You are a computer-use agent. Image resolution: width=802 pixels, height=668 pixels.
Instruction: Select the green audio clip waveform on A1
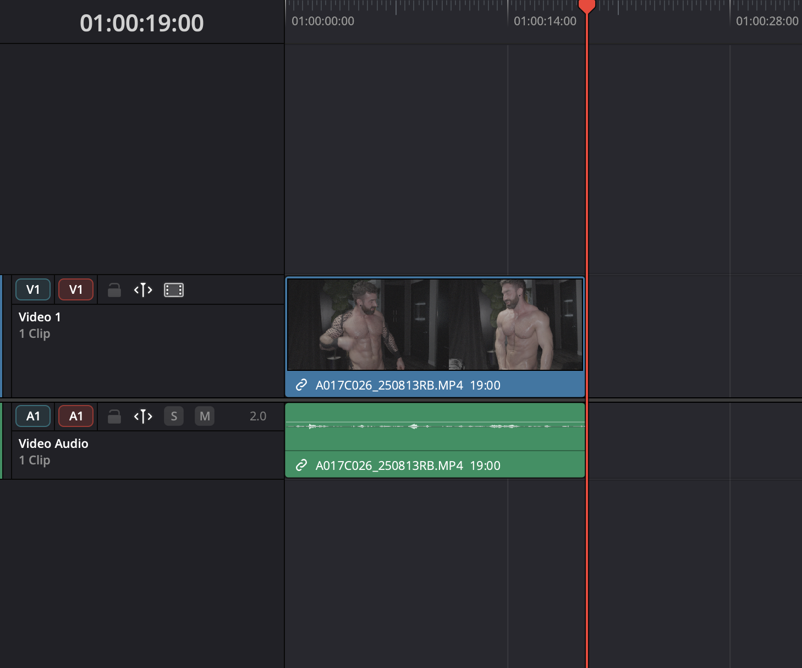tap(435, 426)
